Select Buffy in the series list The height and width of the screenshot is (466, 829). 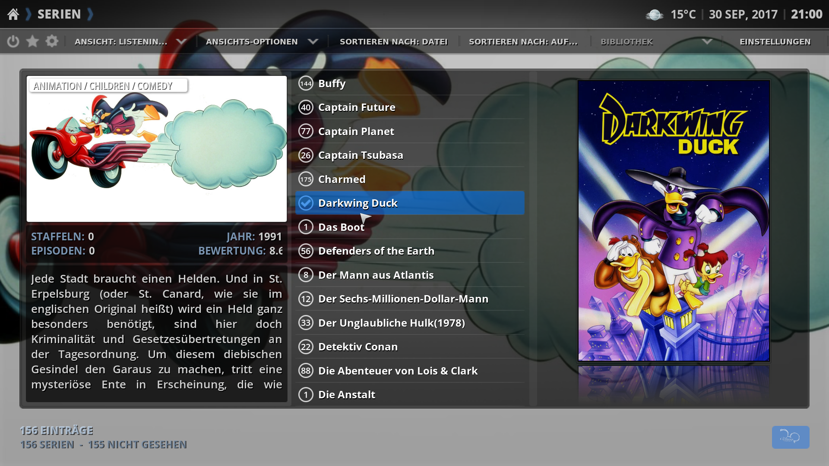[x=410, y=84]
